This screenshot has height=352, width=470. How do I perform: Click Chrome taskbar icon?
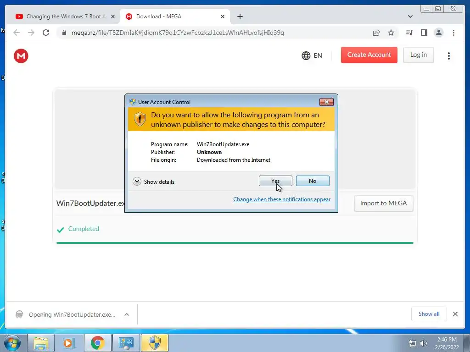pyautogui.click(x=97, y=343)
